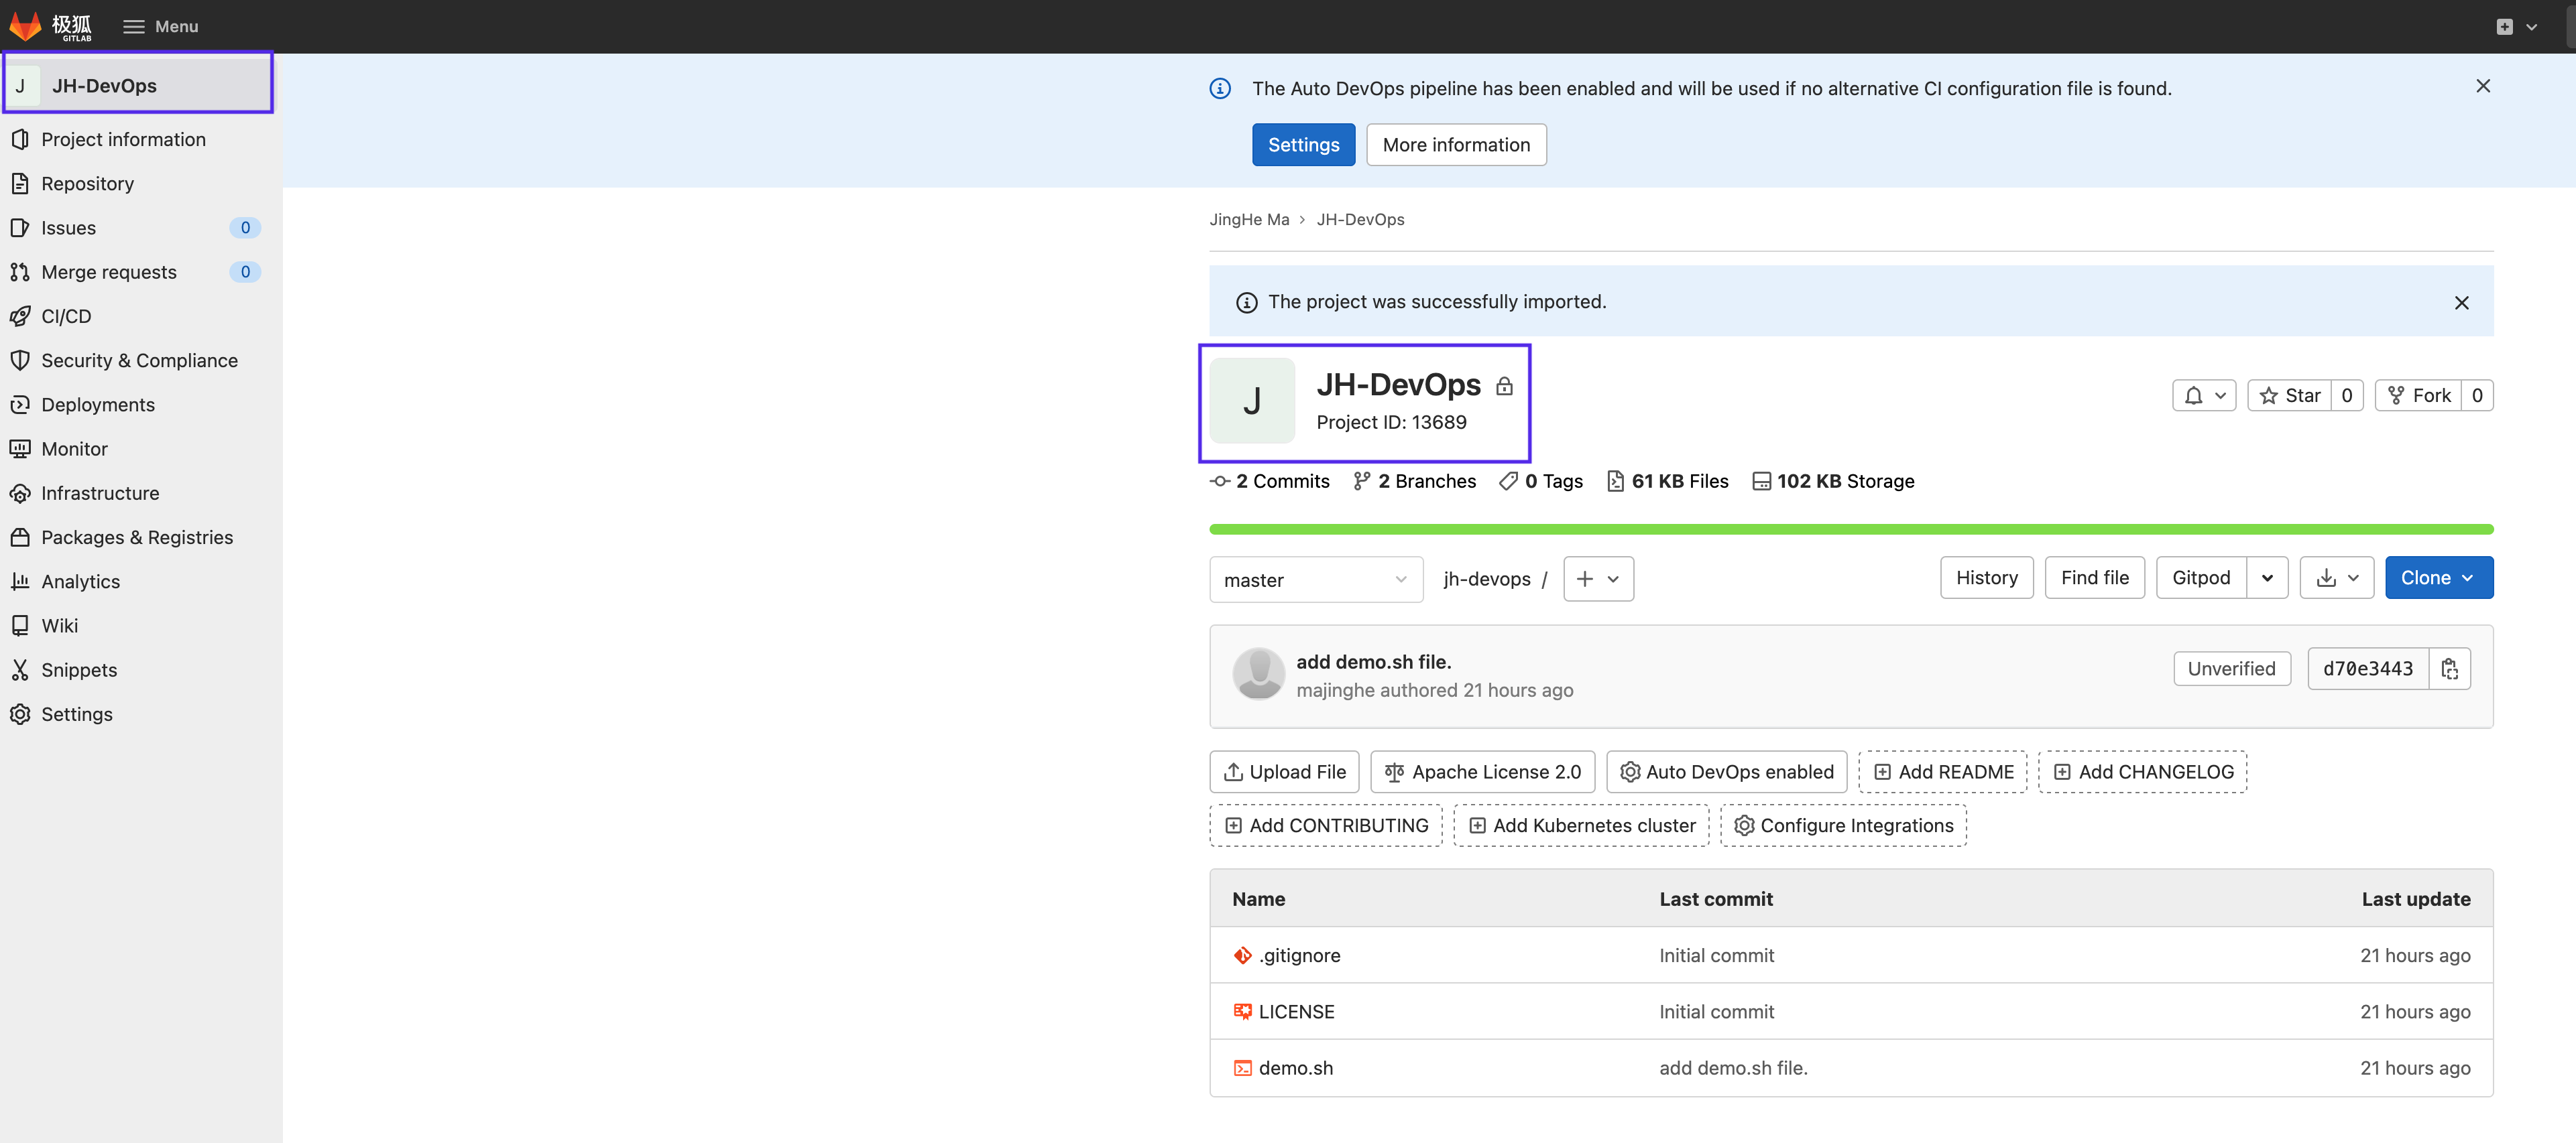Screen dimensions: 2576x1143
Task: Open the CI/CD sidebar menu
Action: (66, 317)
